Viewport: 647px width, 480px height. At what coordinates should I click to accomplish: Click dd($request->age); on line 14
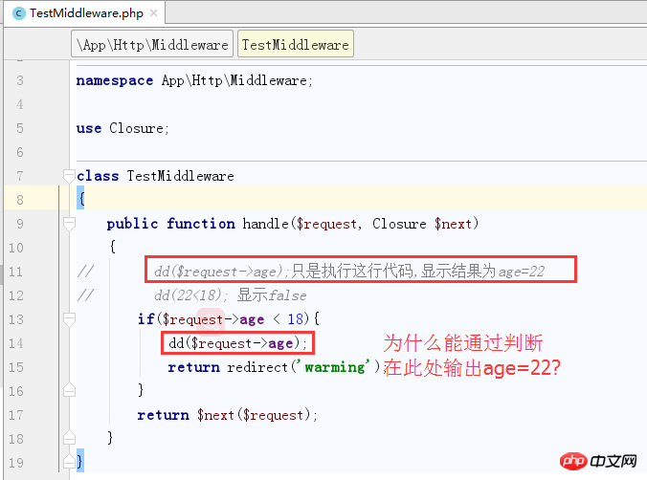pyautogui.click(x=237, y=343)
